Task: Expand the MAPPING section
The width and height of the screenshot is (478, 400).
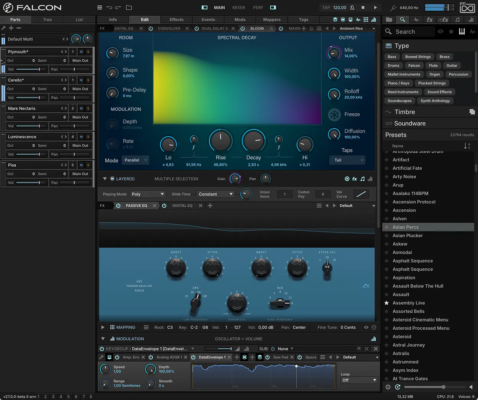Action: pos(103,327)
